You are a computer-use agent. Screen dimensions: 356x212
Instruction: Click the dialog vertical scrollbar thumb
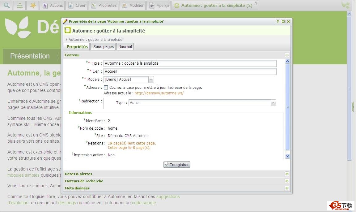point(287,107)
